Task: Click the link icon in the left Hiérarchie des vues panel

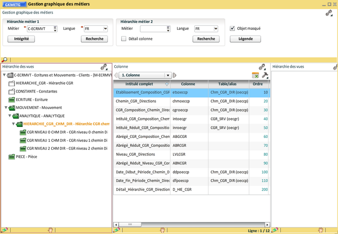Action: (x=104, y=67)
